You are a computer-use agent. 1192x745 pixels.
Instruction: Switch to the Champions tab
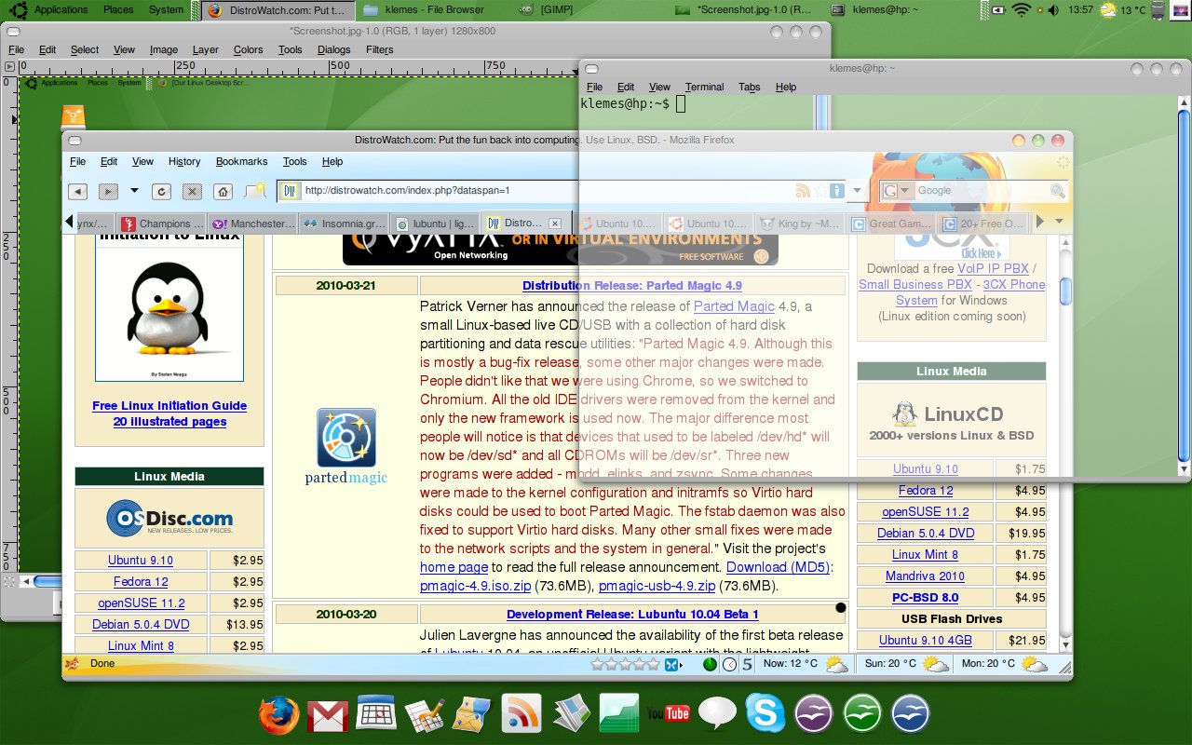click(x=161, y=223)
